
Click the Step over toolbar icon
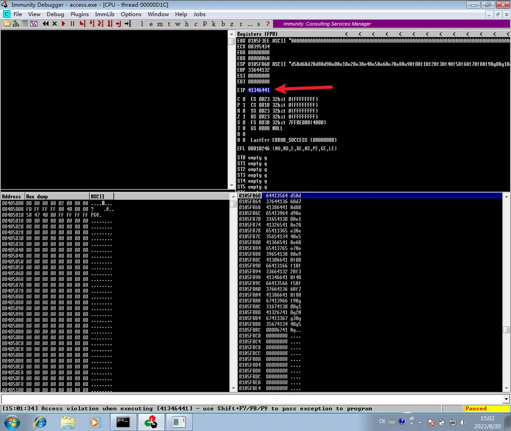pyautogui.click(x=92, y=24)
